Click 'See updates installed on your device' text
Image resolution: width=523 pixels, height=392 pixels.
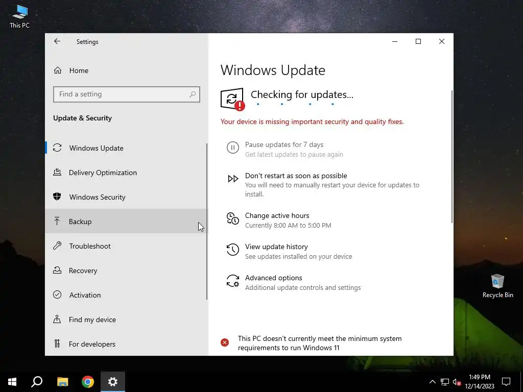pyautogui.click(x=298, y=256)
